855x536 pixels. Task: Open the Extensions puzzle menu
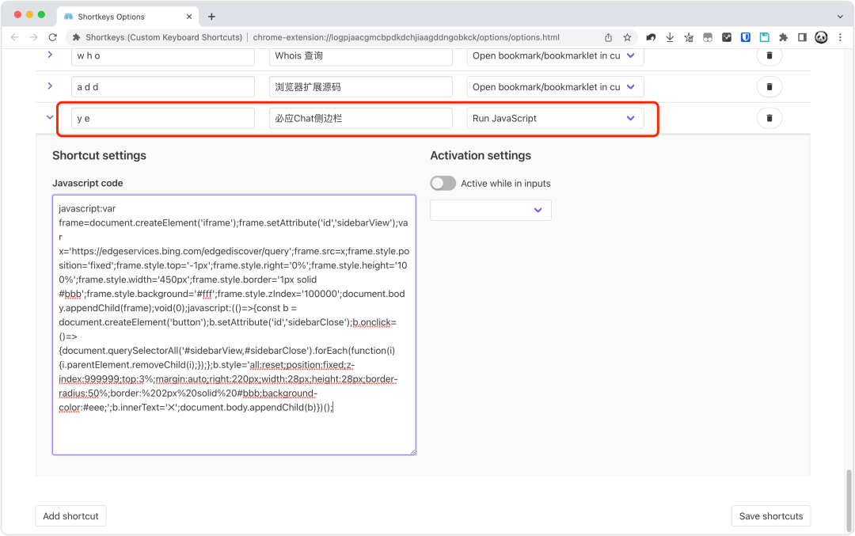[784, 37]
